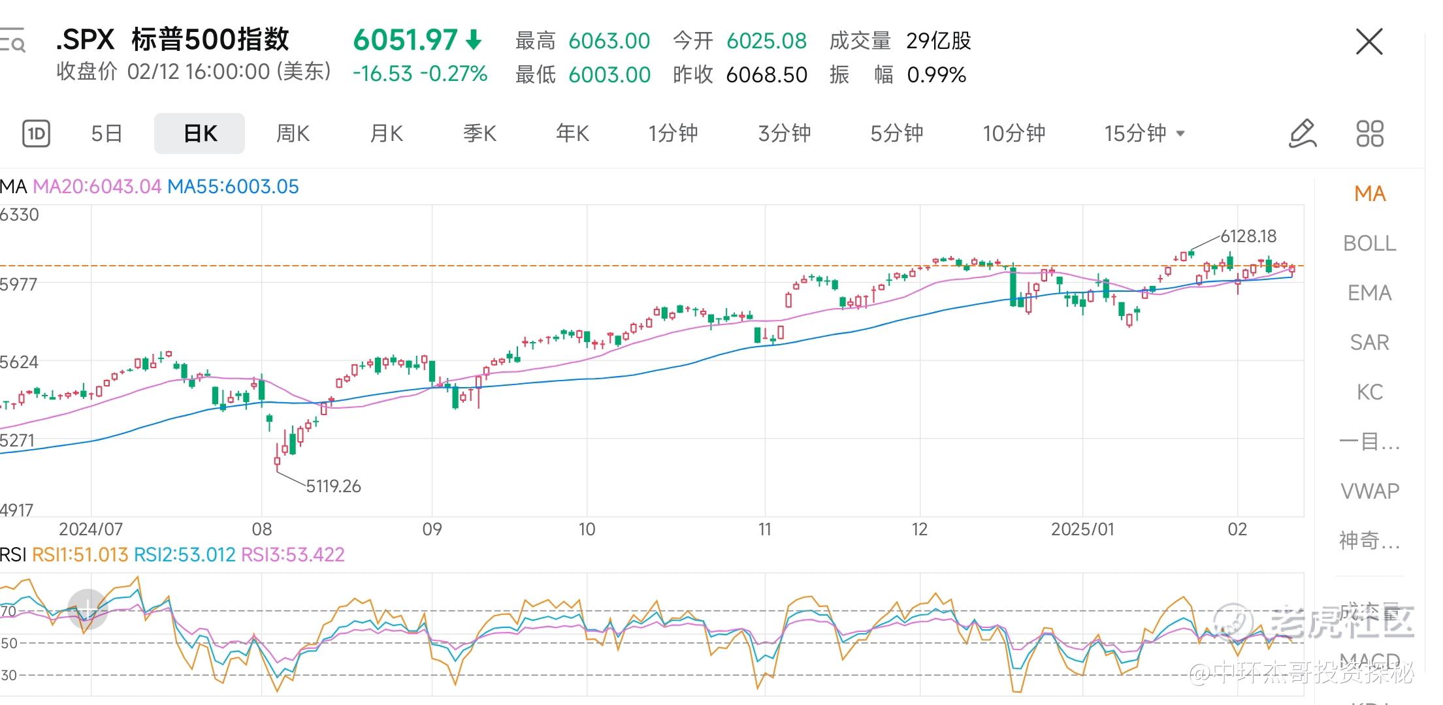The width and height of the screenshot is (1443, 705).
Task: Close the chart with X icon
Action: 1369,42
